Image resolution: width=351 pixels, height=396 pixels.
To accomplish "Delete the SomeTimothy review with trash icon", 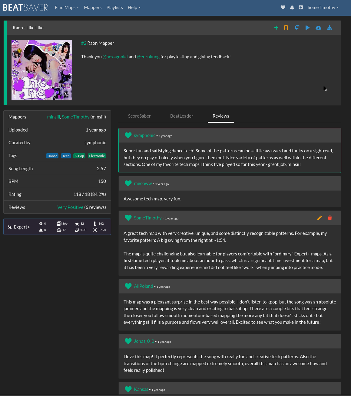I will pyautogui.click(x=330, y=218).
